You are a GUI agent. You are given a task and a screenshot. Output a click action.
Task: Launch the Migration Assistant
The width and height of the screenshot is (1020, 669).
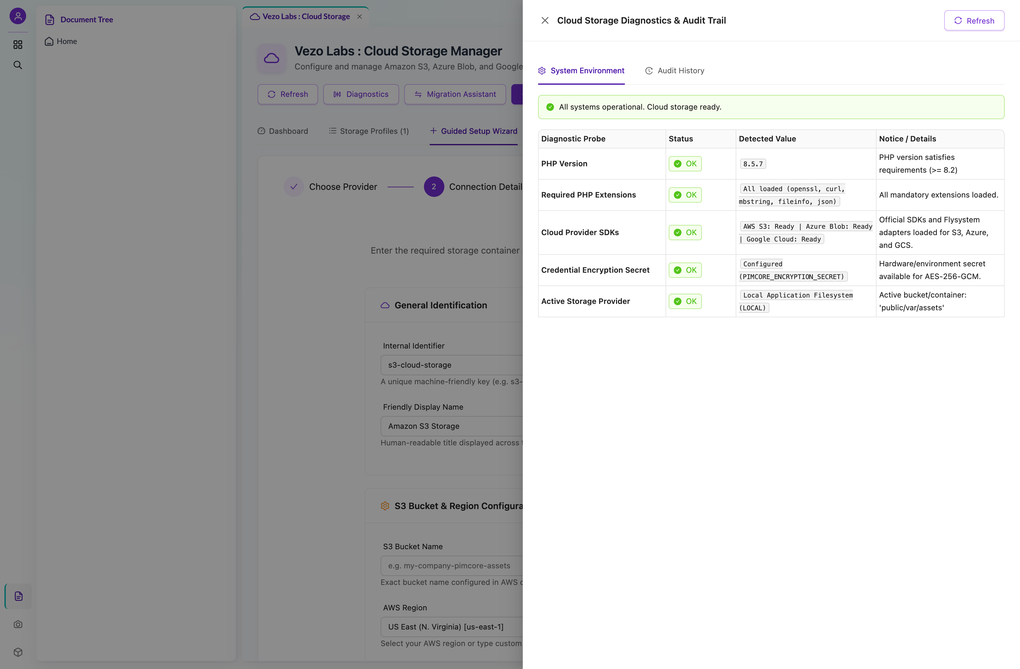455,94
